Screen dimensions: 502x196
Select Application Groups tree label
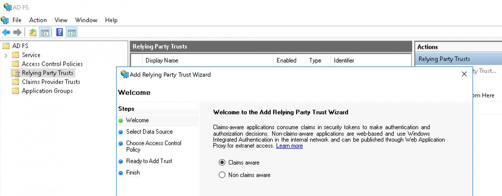point(47,91)
